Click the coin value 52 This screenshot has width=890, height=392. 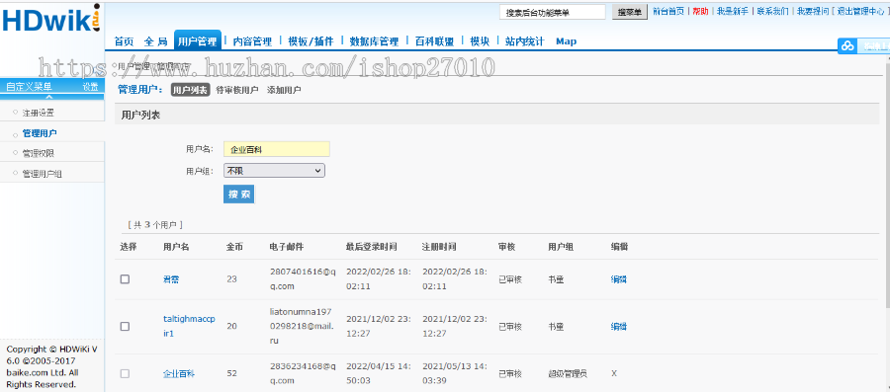[x=231, y=373]
